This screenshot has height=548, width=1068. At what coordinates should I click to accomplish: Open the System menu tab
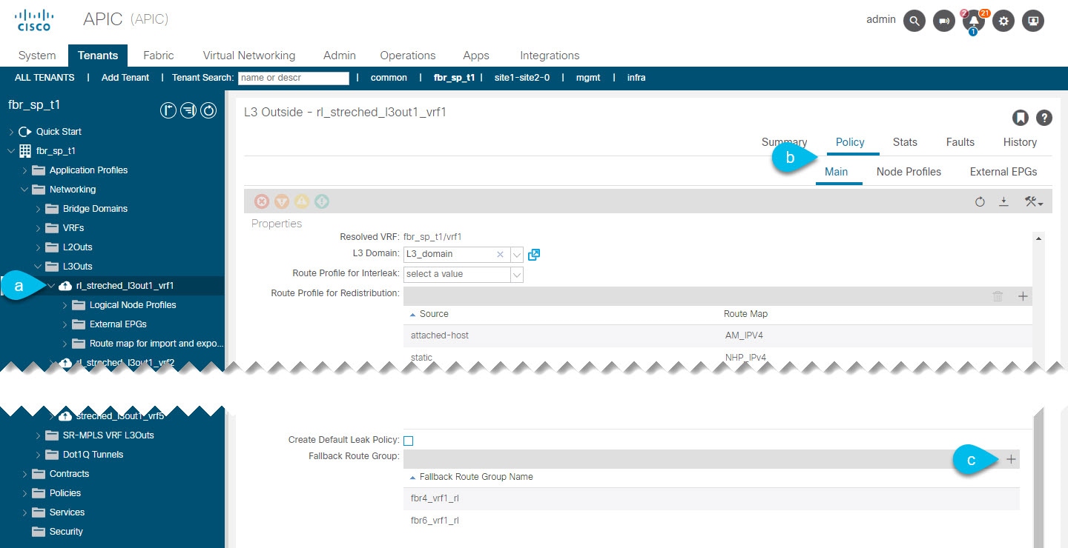tap(37, 56)
